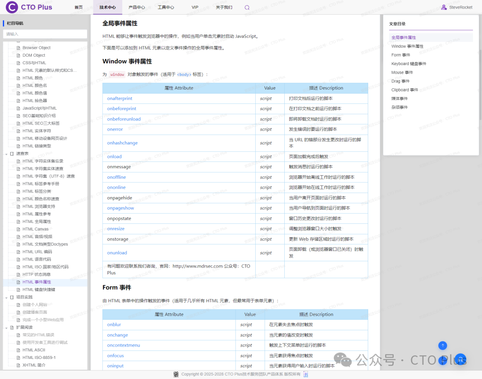Open HTML 标签参考手册 in sidebar tree
Viewport: 482px width, 379px height.
click(41, 184)
